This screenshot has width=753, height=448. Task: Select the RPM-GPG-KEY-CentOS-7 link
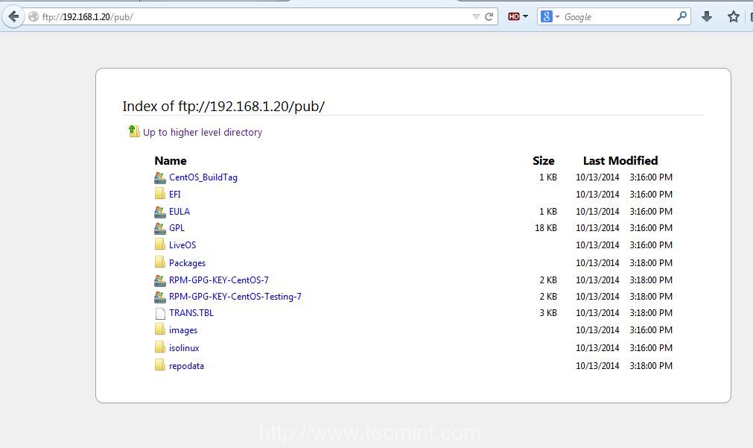[x=220, y=280]
